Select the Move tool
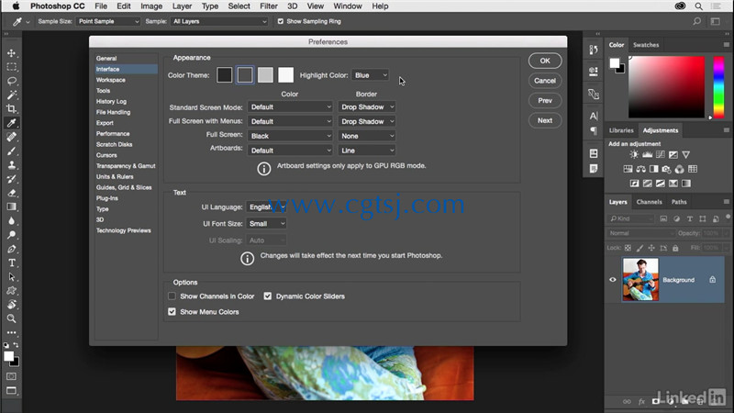The width and height of the screenshot is (734, 413). pyautogui.click(x=11, y=53)
